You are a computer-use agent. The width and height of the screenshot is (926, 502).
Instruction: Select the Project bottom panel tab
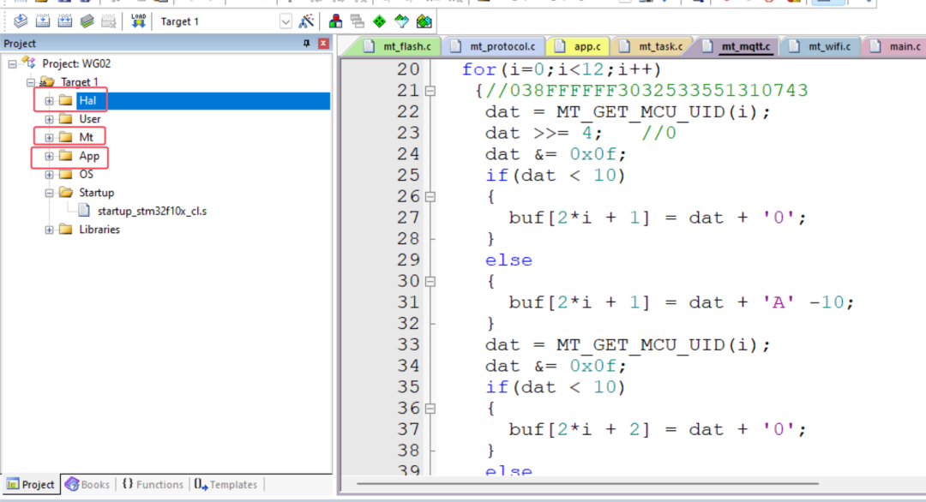click(31, 484)
